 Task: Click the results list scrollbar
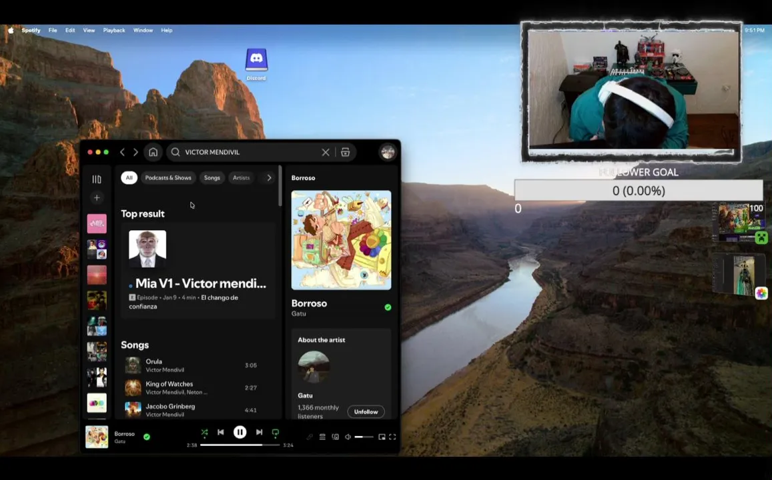tap(280, 186)
